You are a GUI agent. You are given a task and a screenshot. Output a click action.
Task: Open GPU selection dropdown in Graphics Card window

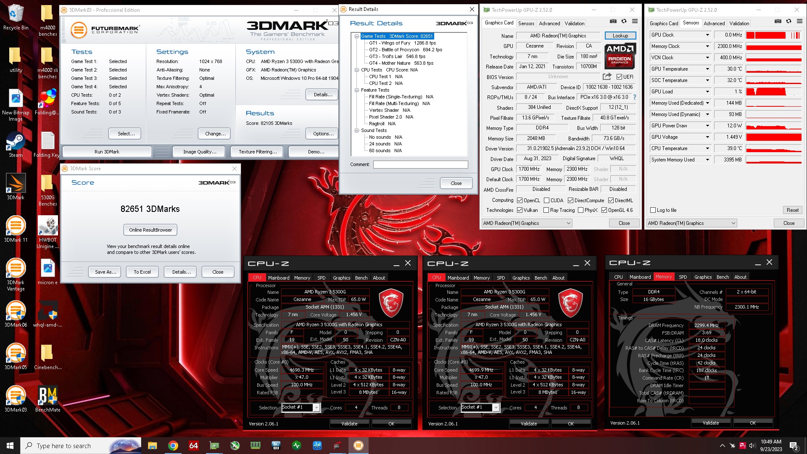(527, 223)
